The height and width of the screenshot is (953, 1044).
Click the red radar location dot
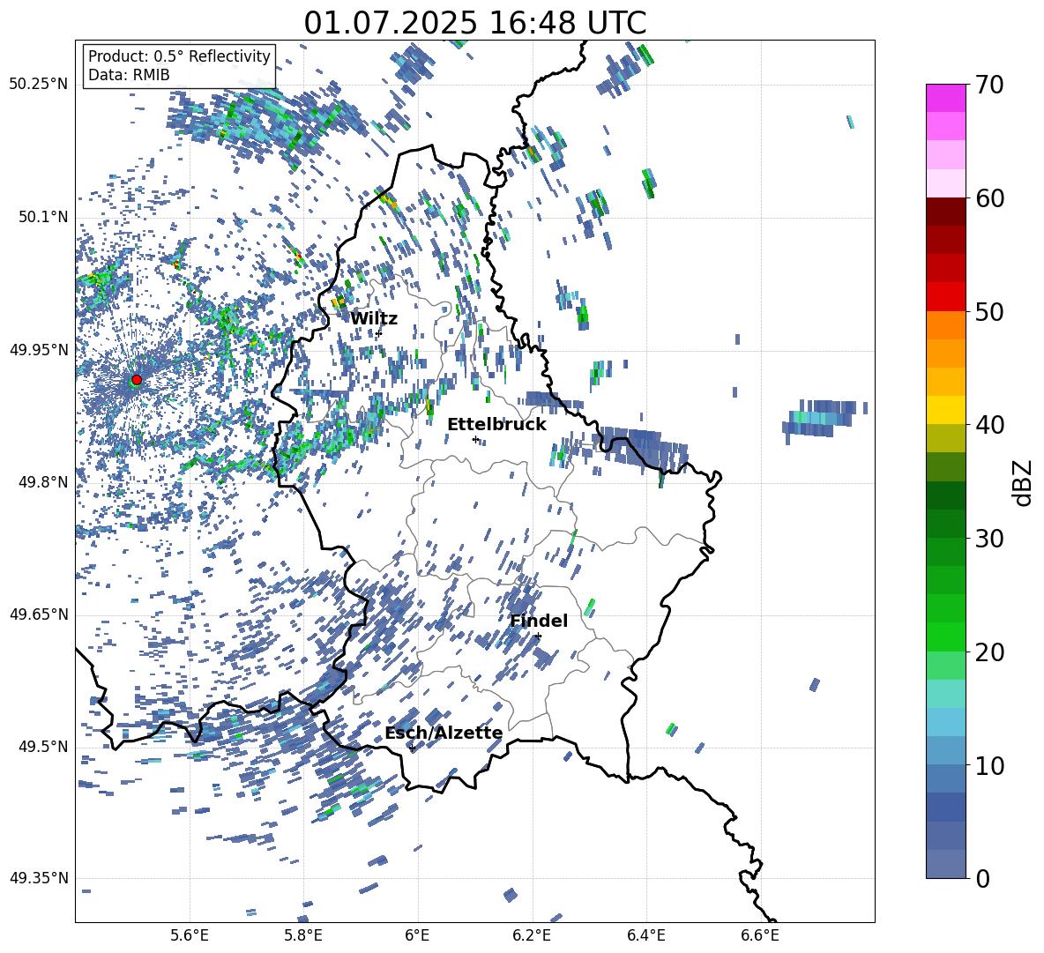pos(137,379)
